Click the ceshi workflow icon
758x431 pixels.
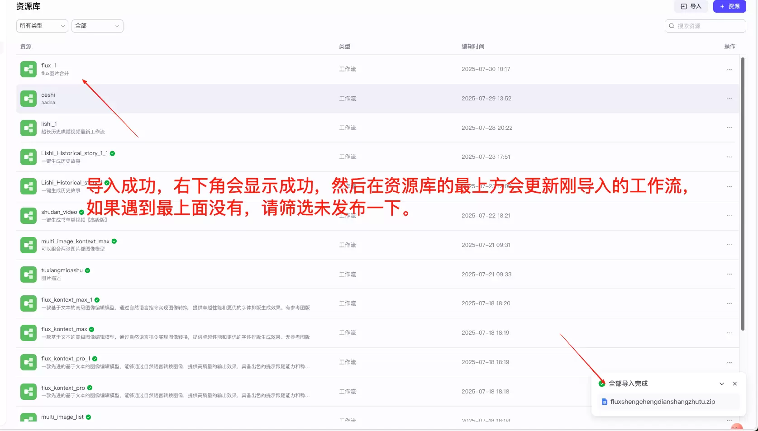click(29, 99)
